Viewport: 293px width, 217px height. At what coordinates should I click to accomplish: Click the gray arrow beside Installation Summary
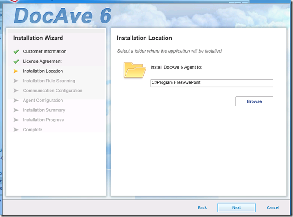tap(16, 110)
